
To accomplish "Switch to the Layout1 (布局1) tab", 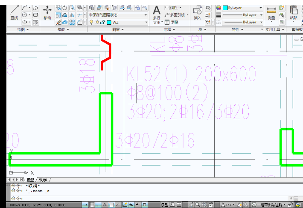I will [43, 180].
